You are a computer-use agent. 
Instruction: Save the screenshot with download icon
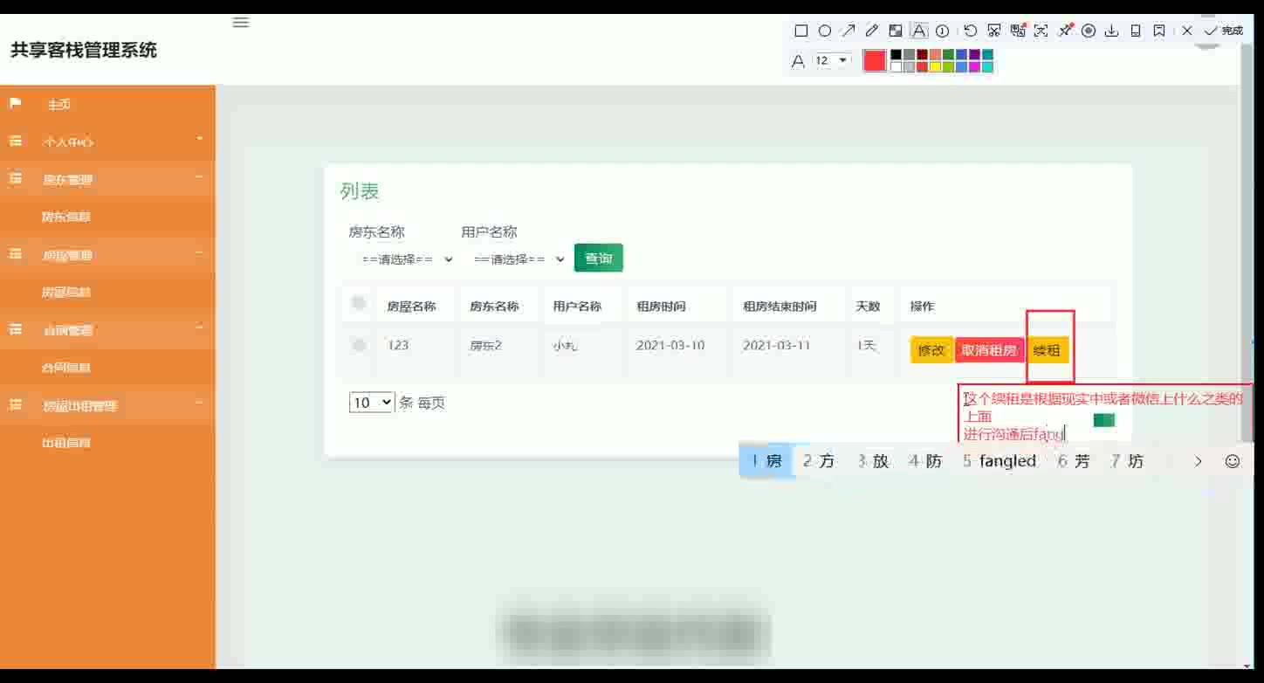[1111, 31]
